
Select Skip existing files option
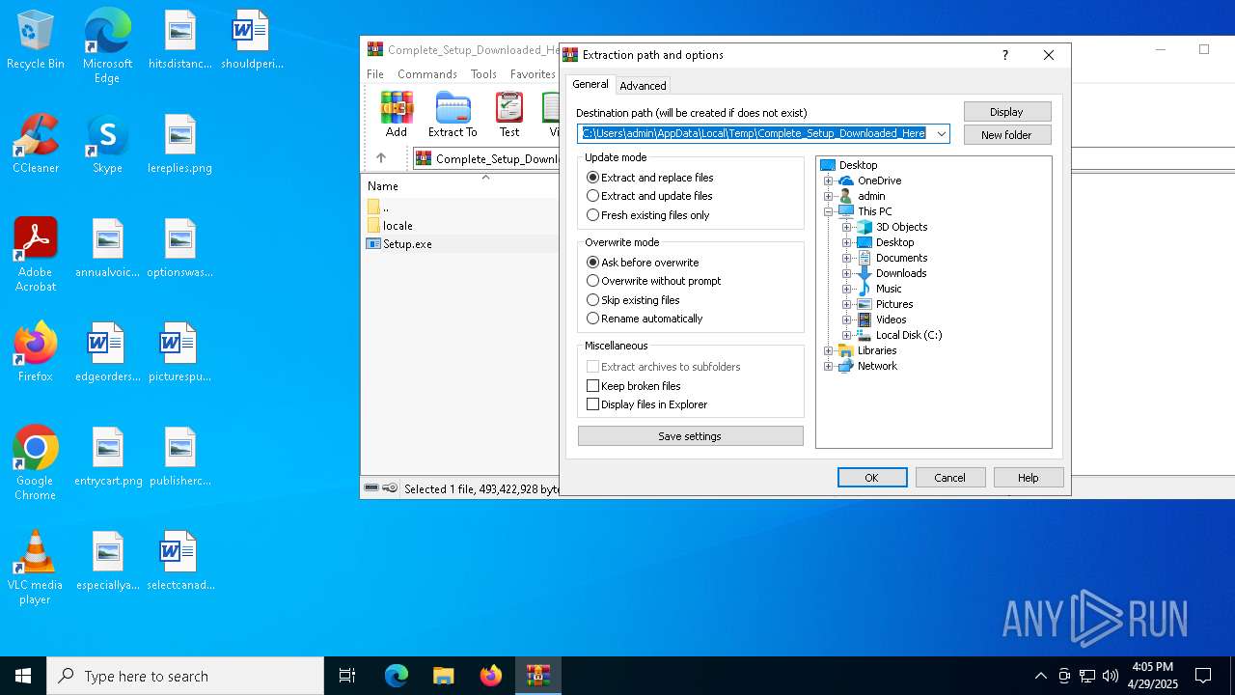point(634,300)
